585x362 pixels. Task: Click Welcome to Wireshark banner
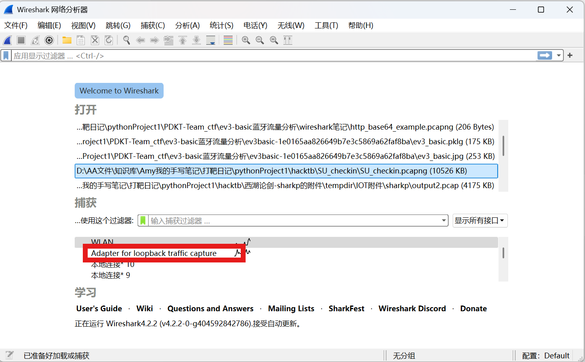[119, 91]
